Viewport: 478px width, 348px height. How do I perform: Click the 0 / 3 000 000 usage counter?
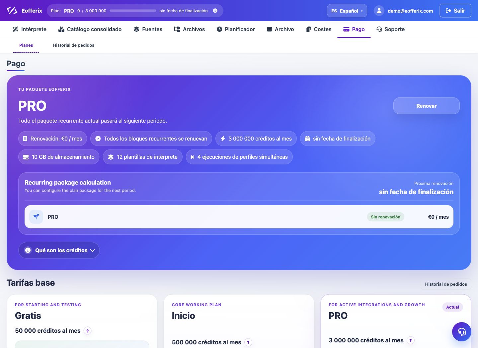92,11
